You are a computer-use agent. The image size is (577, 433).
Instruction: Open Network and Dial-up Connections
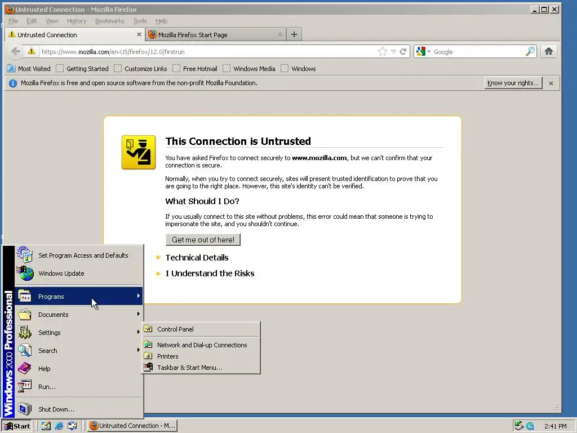pyautogui.click(x=201, y=344)
